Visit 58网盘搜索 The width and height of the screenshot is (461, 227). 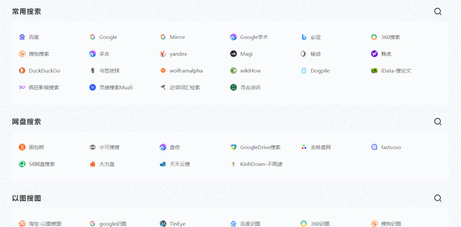click(42, 164)
